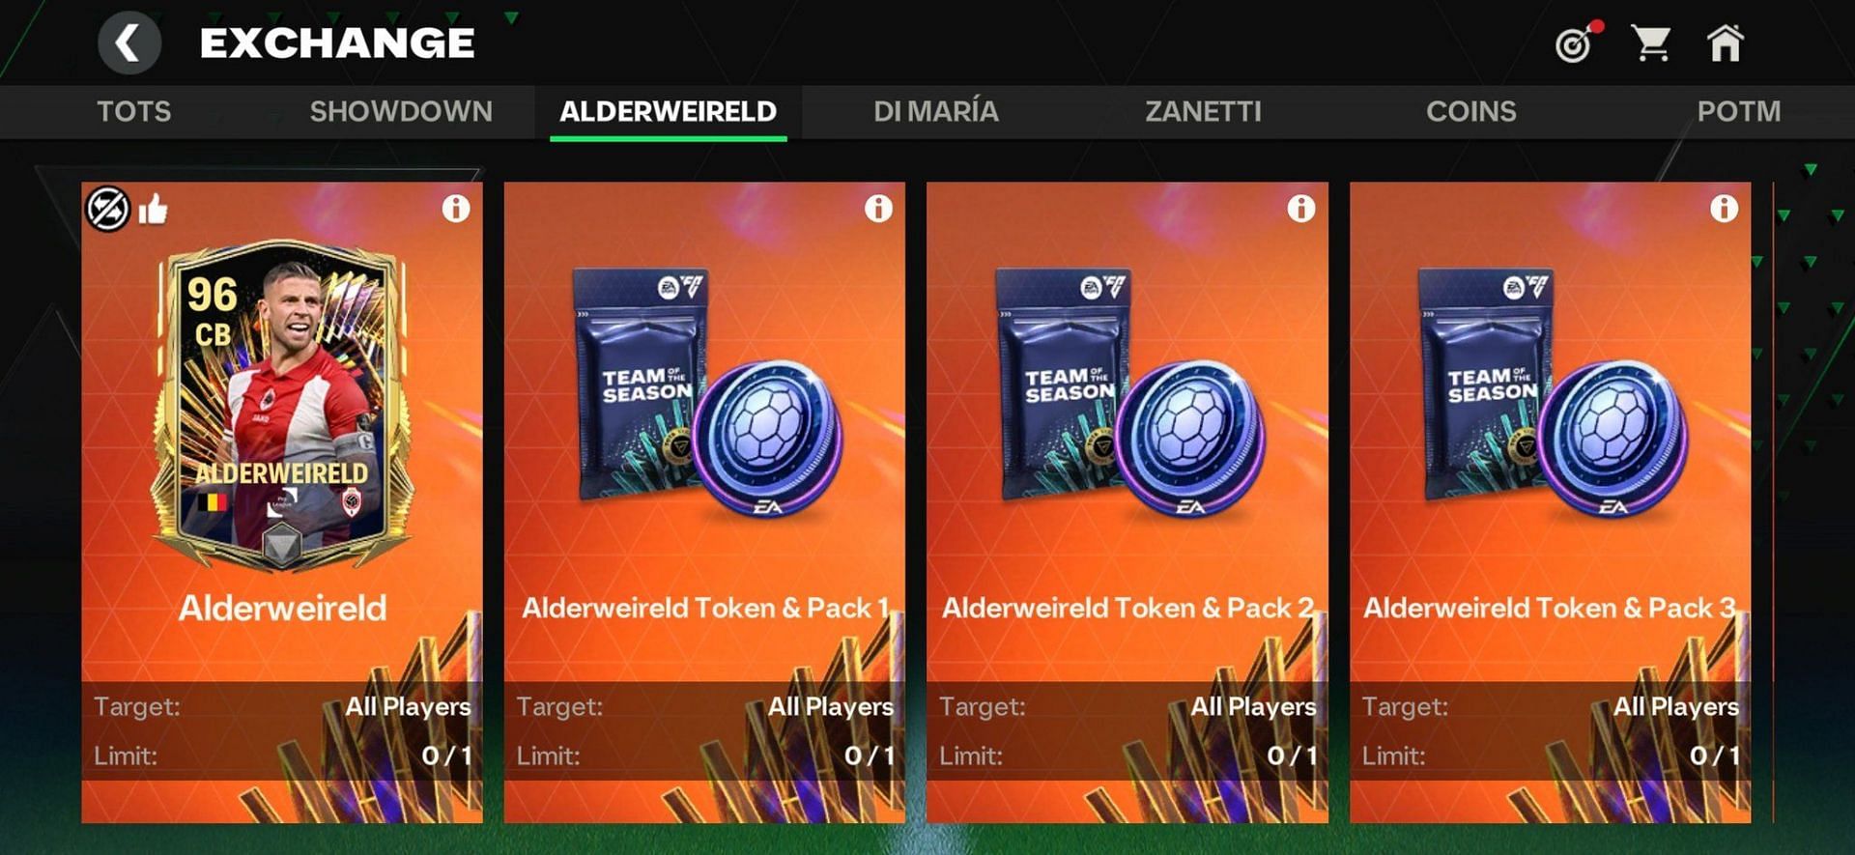Tap the thumbs-up icon on Alderweireld card
Screen dimensions: 1855x855
pyautogui.click(x=153, y=209)
